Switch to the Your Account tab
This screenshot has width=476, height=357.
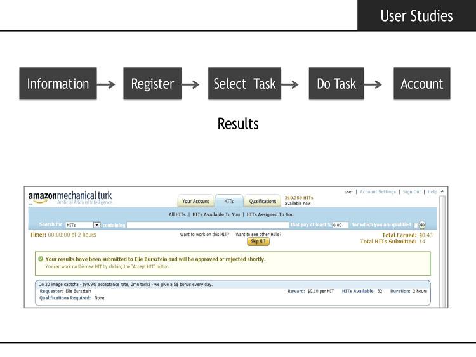(x=195, y=201)
